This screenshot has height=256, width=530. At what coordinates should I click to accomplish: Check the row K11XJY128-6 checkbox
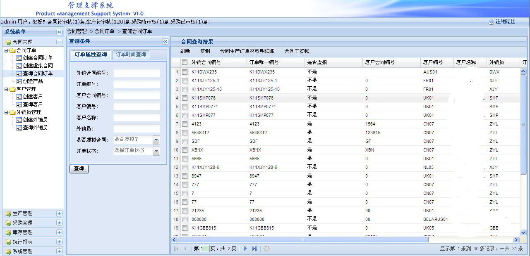(185, 167)
